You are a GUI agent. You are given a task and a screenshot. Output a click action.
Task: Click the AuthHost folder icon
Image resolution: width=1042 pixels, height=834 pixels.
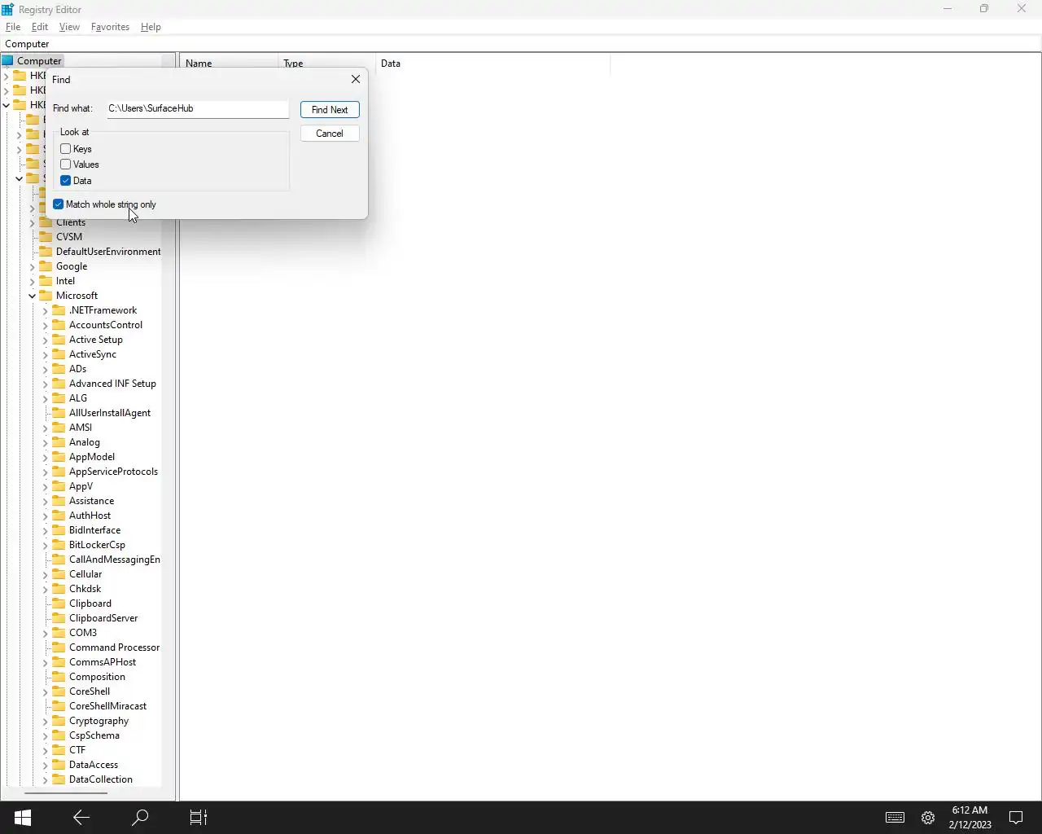coord(59,516)
